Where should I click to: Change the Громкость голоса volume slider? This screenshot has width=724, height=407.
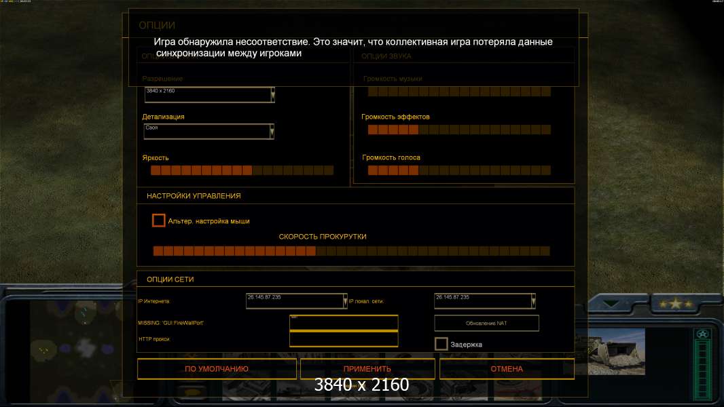[459, 170]
